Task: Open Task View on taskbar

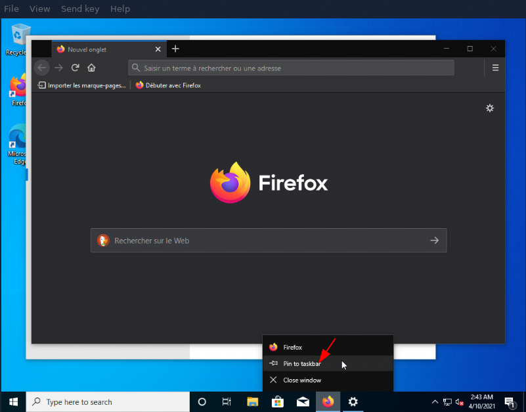Action: click(x=227, y=401)
